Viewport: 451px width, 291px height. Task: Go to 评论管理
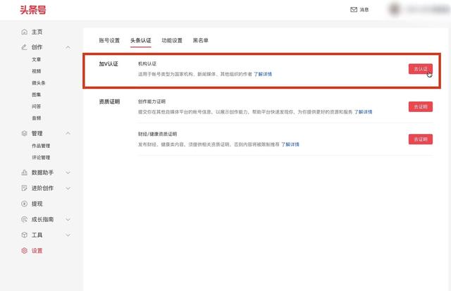click(41, 158)
